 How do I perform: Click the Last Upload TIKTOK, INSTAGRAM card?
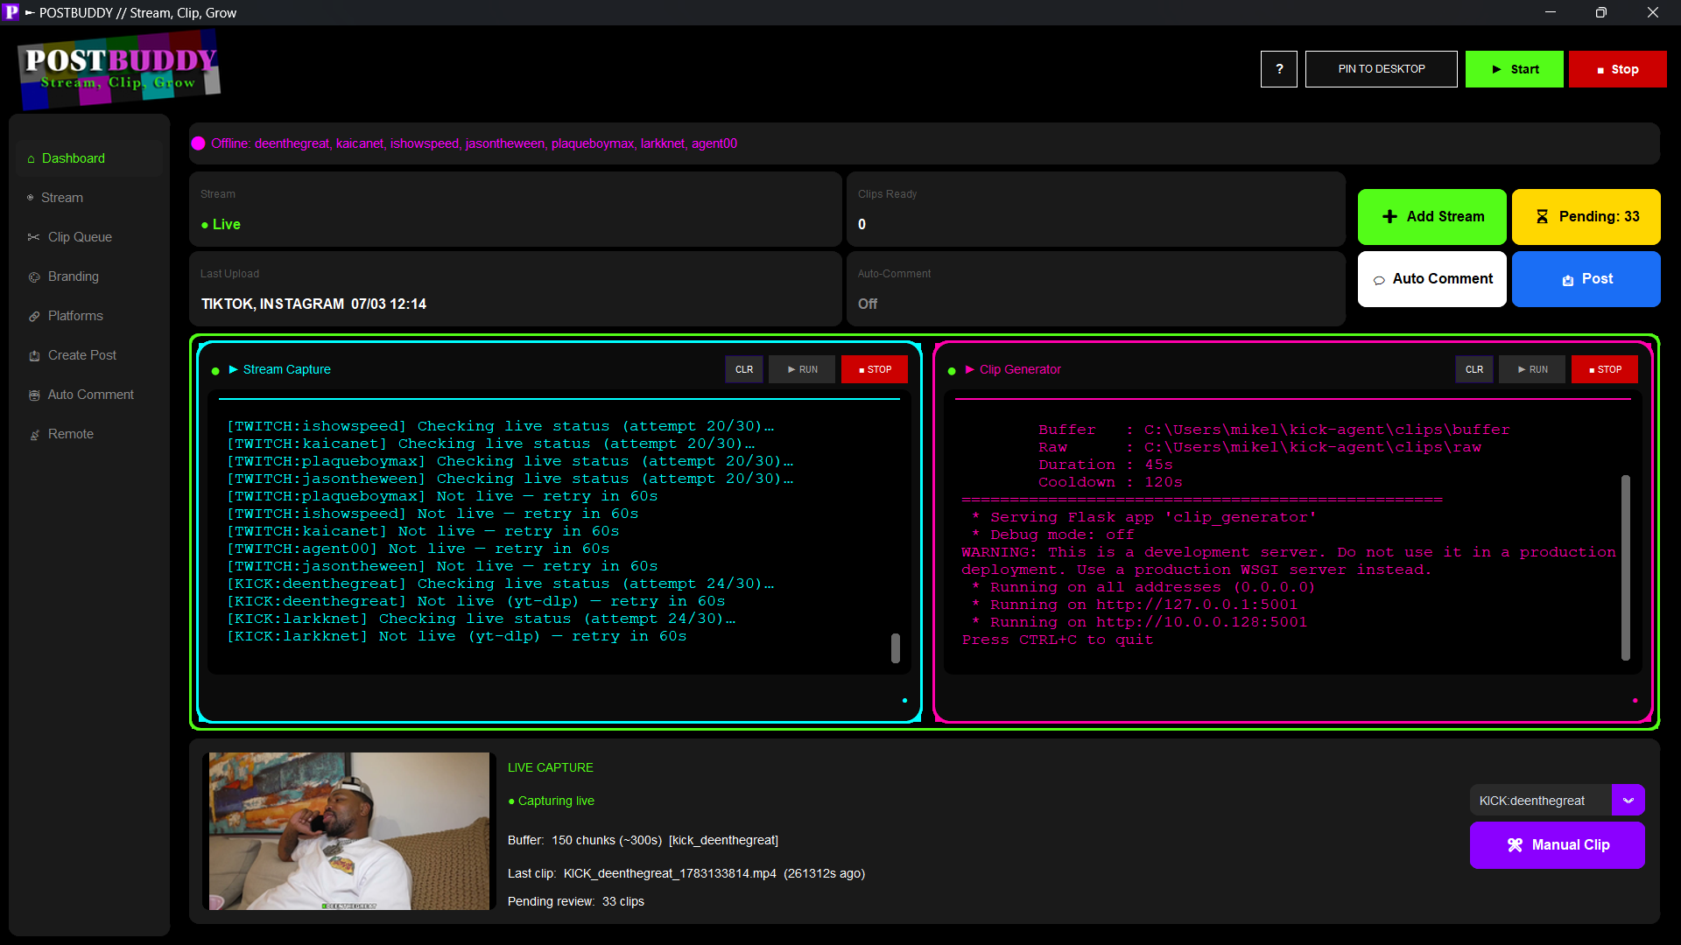click(516, 289)
